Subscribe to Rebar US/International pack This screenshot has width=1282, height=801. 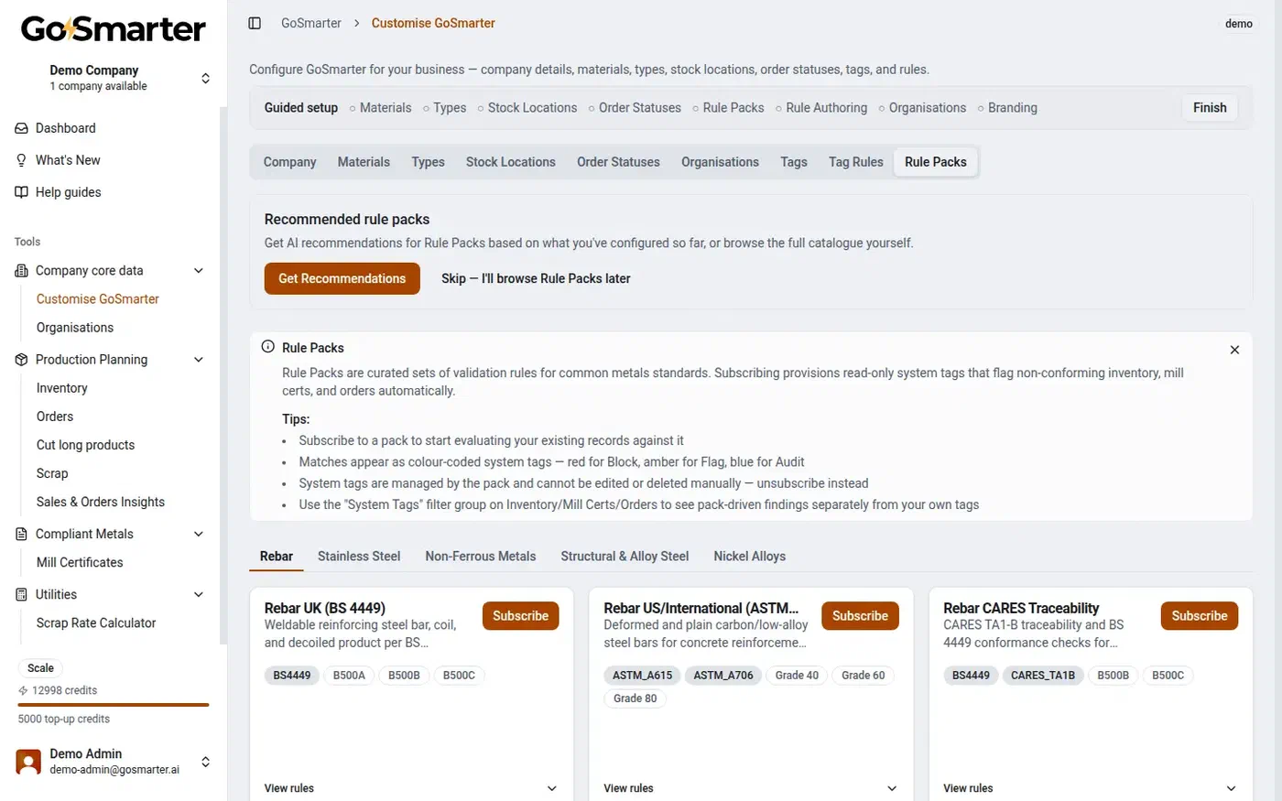[860, 616]
